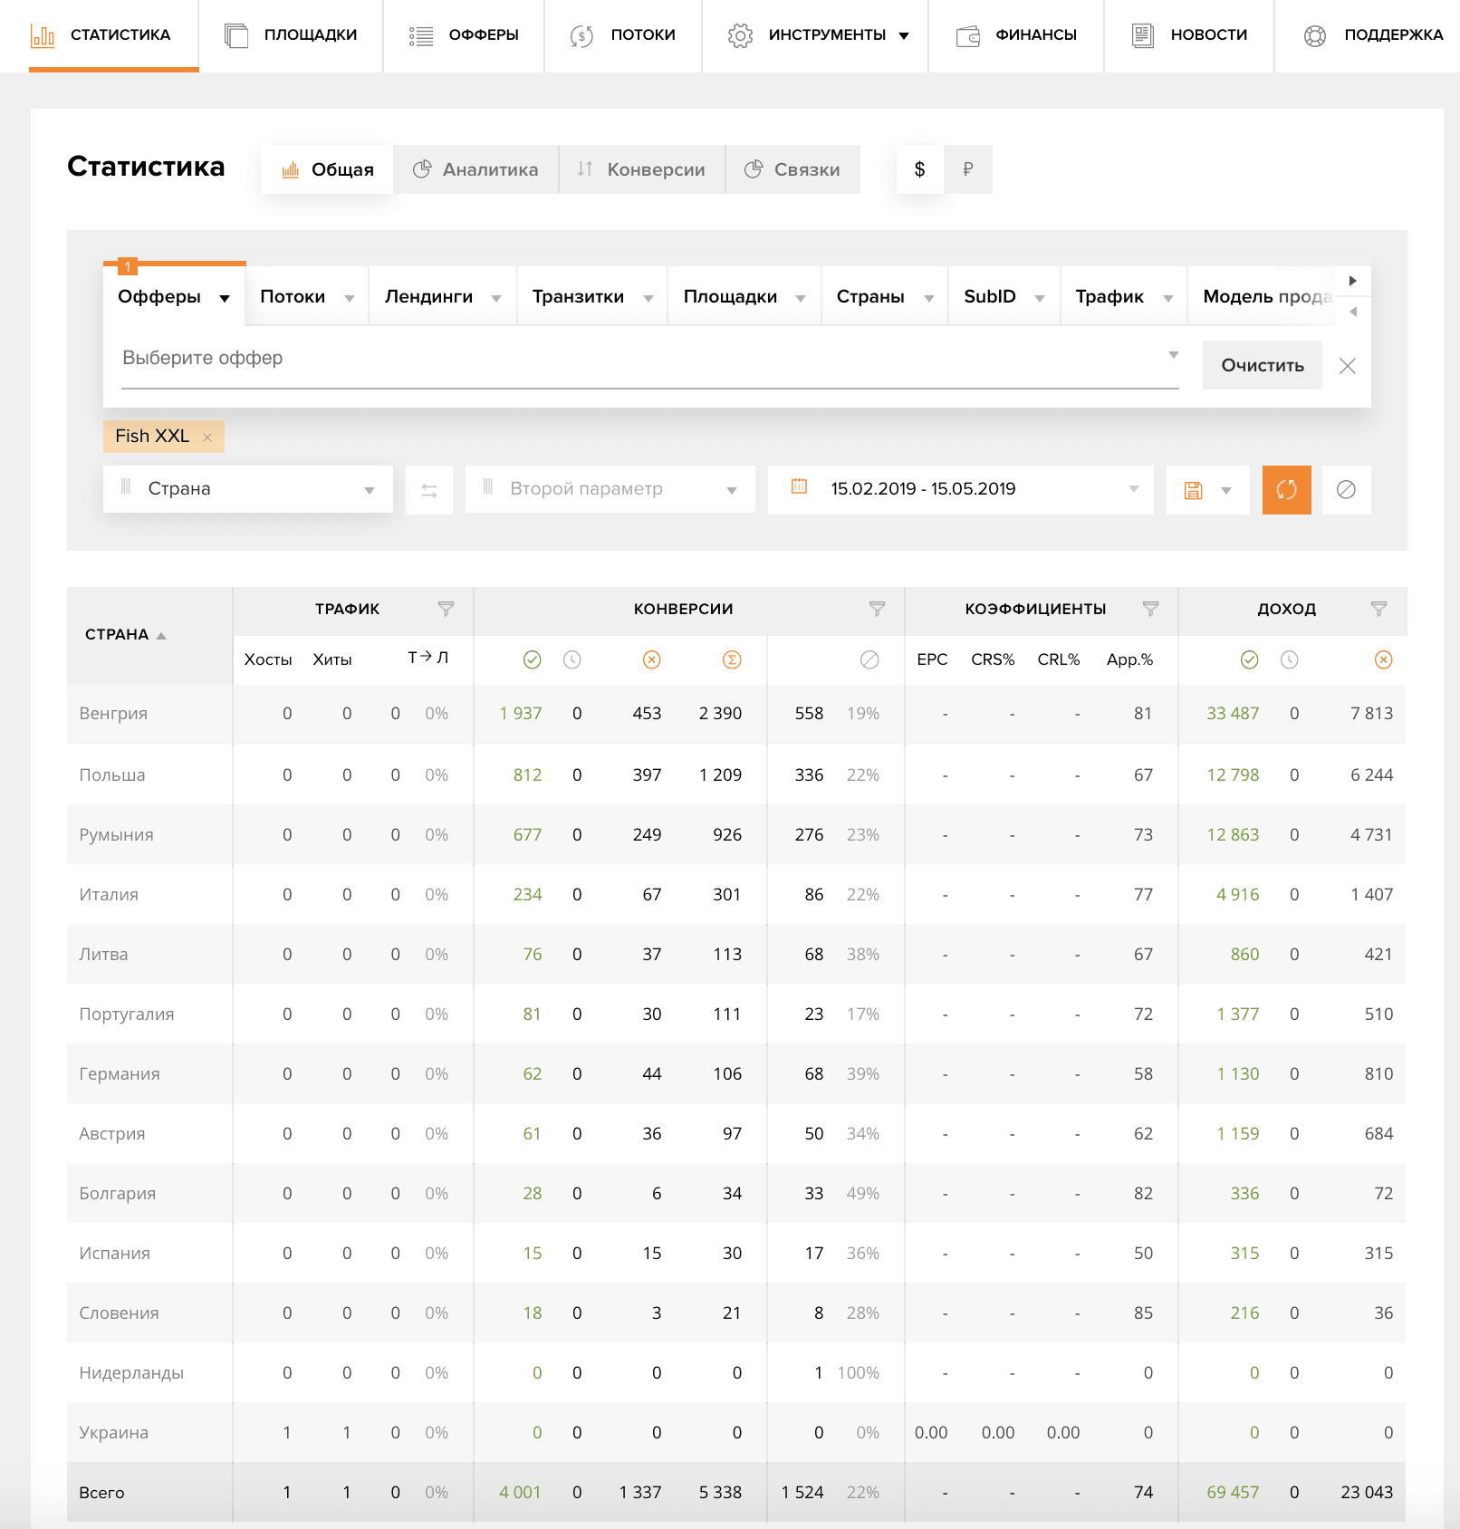1460x1529 pixels.
Task: Click the rejected income X icon
Action: (x=1384, y=660)
